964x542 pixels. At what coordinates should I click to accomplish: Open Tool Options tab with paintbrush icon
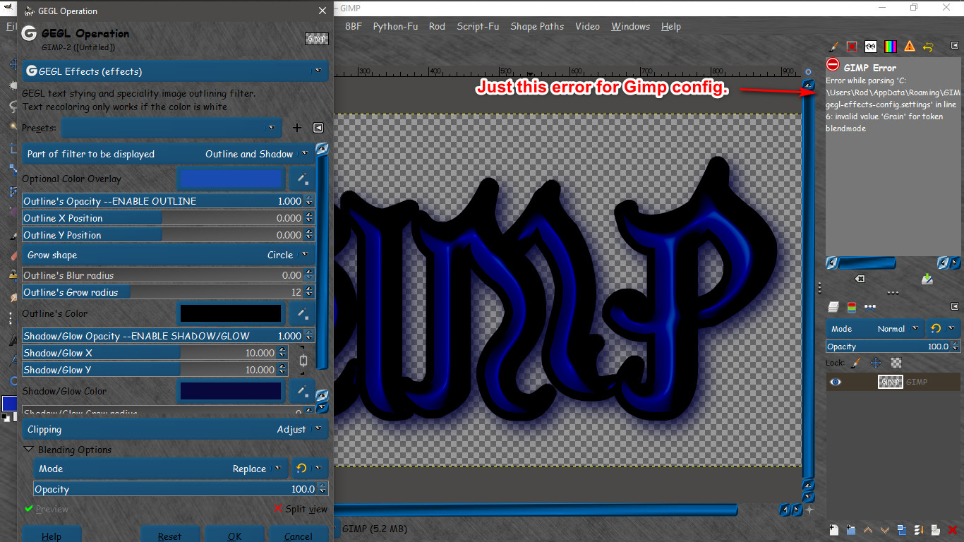click(x=833, y=47)
